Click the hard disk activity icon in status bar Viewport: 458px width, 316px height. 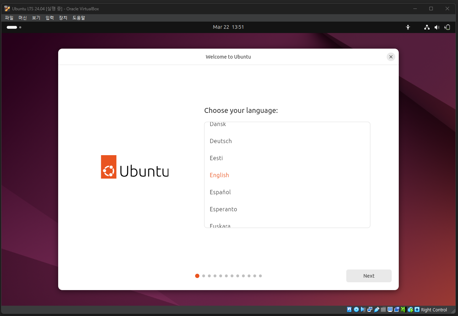(349, 310)
